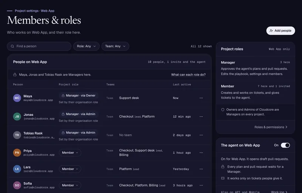Click the 7 here and 1 invited label
The width and height of the screenshot is (302, 193).
pyautogui.click(x=274, y=86)
